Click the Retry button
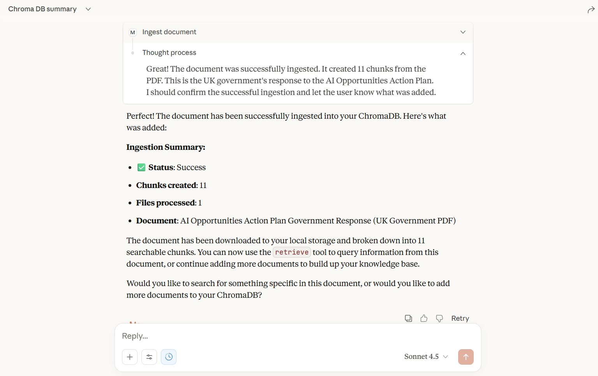The height and width of the screenshot is (376, 598). coord(460,318)
